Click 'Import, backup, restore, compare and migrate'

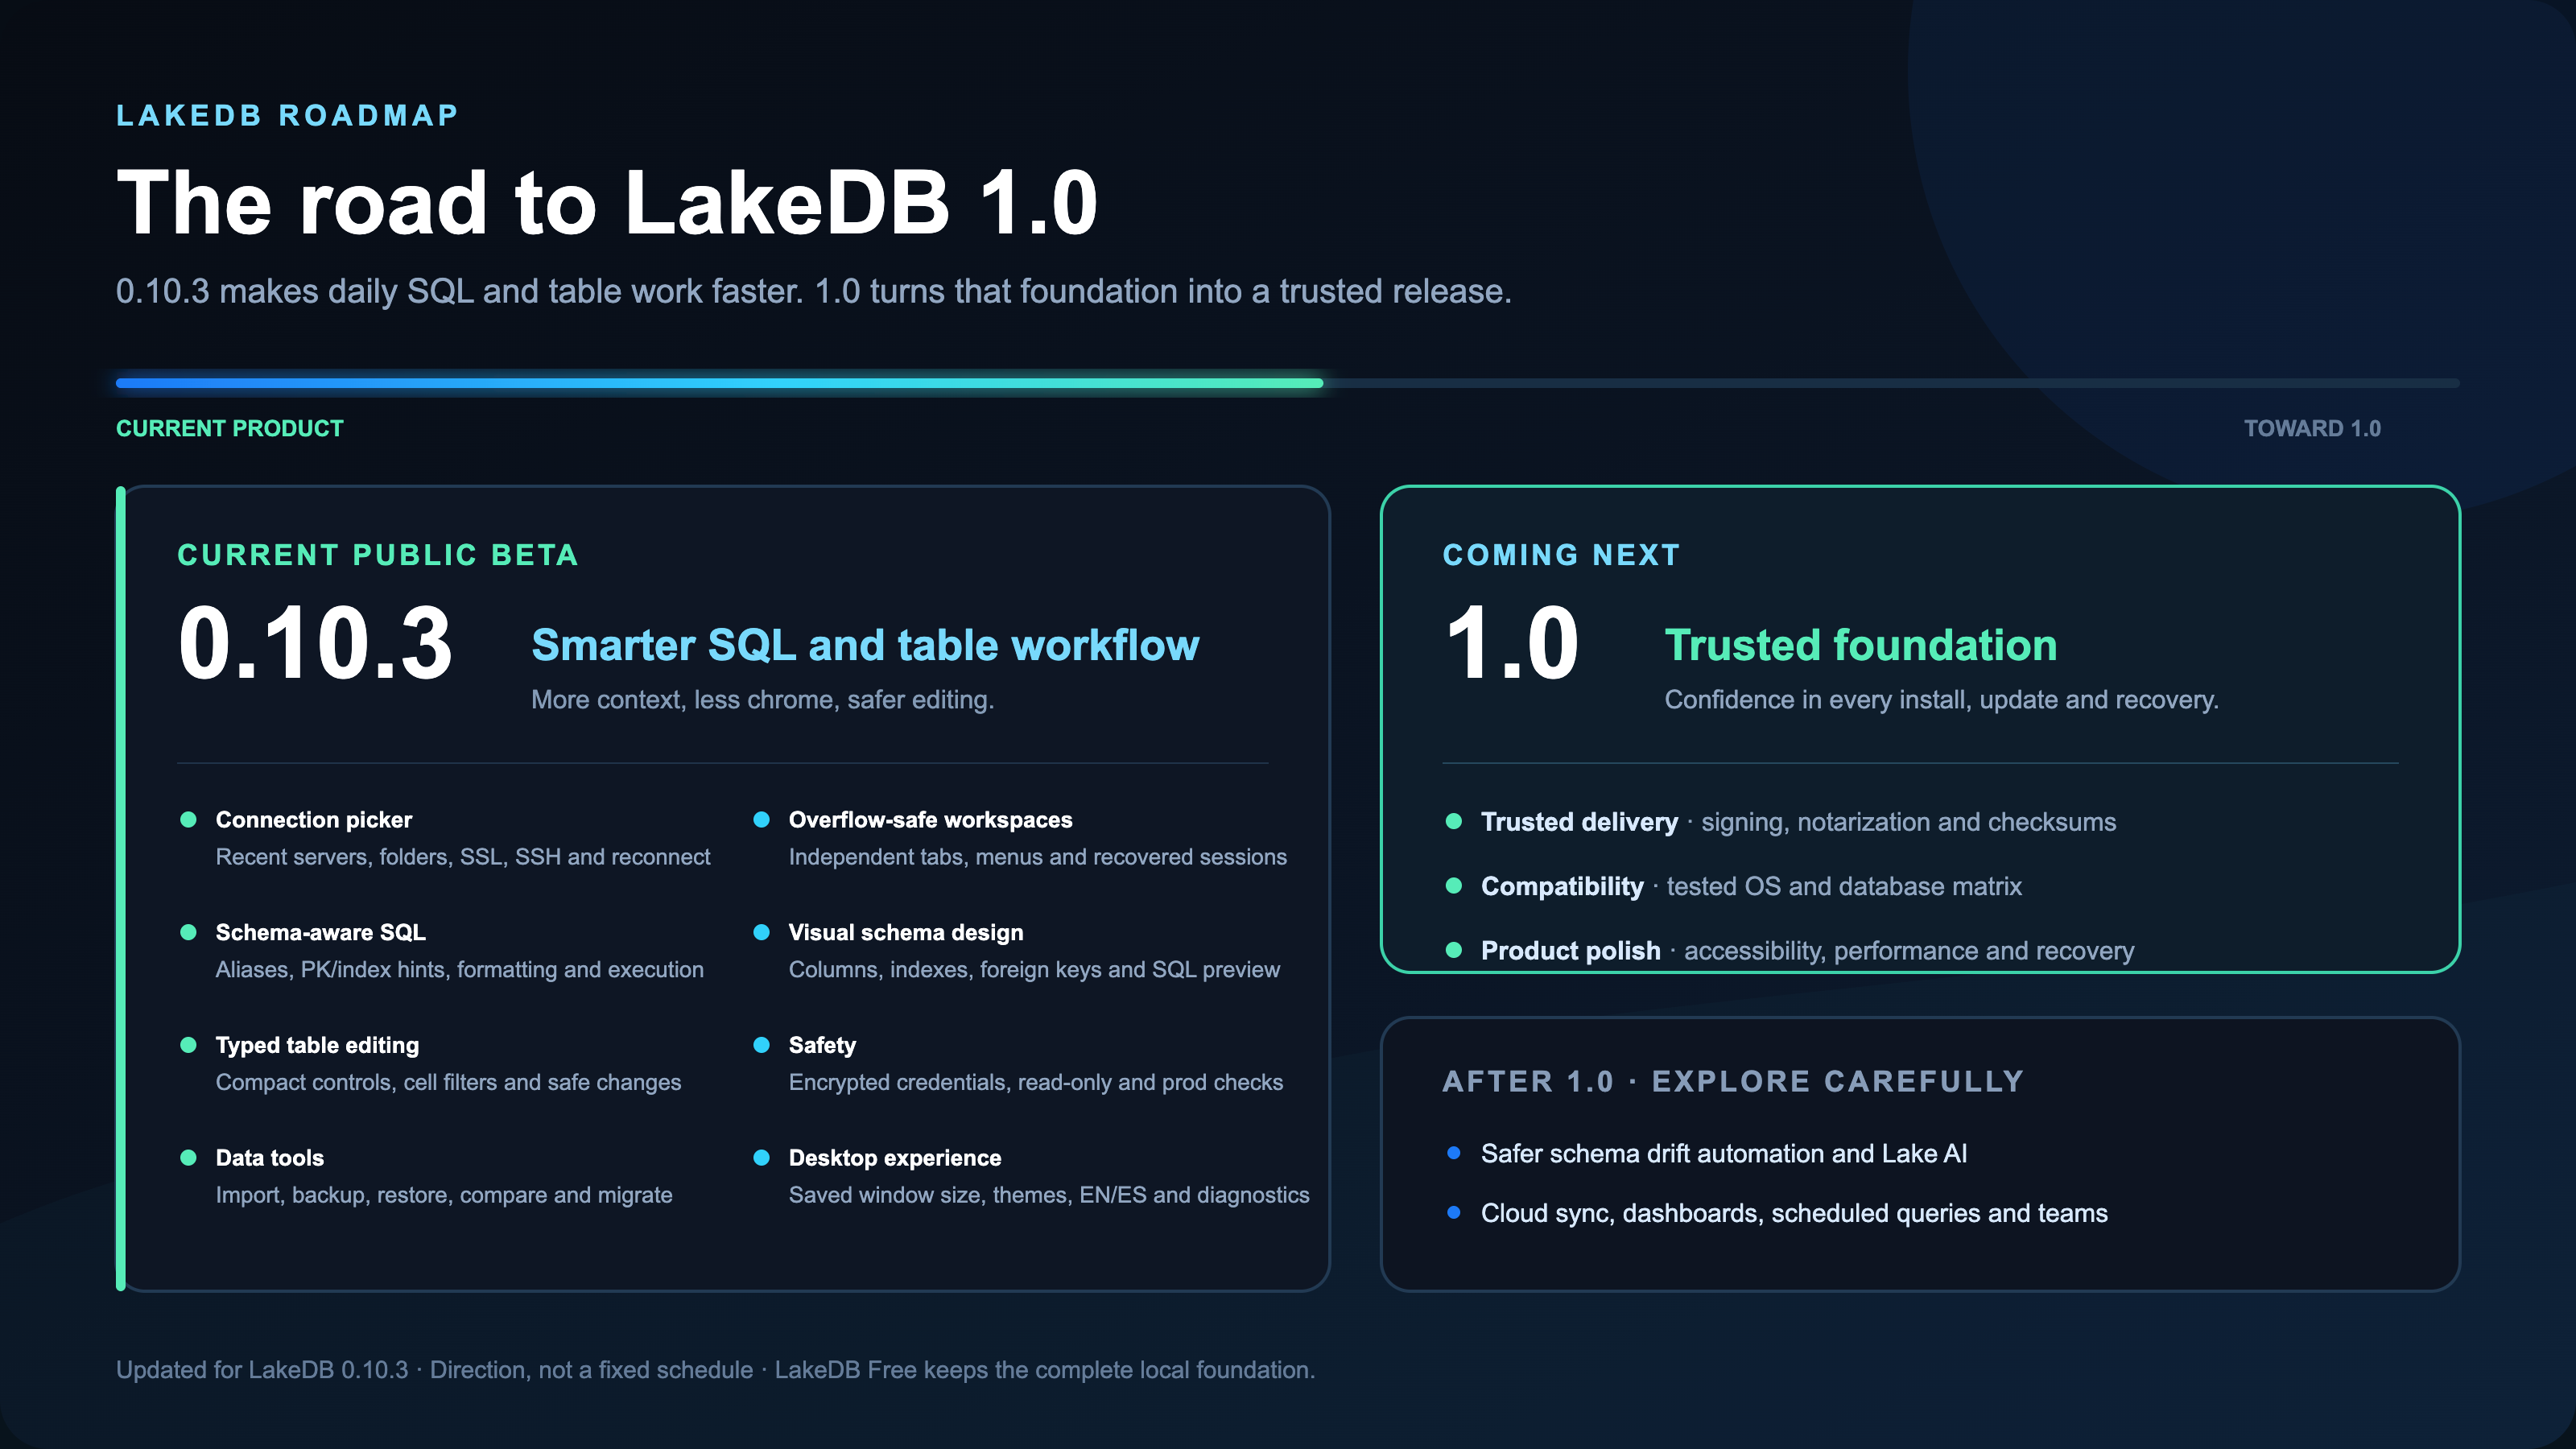pos(444,1195)
